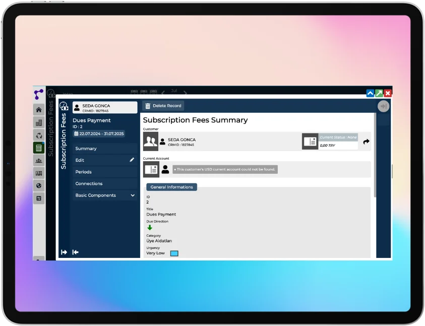Click the buildings icon in sidebar
The height and width of the screenshot is (326, 425).
click(39, 122)
